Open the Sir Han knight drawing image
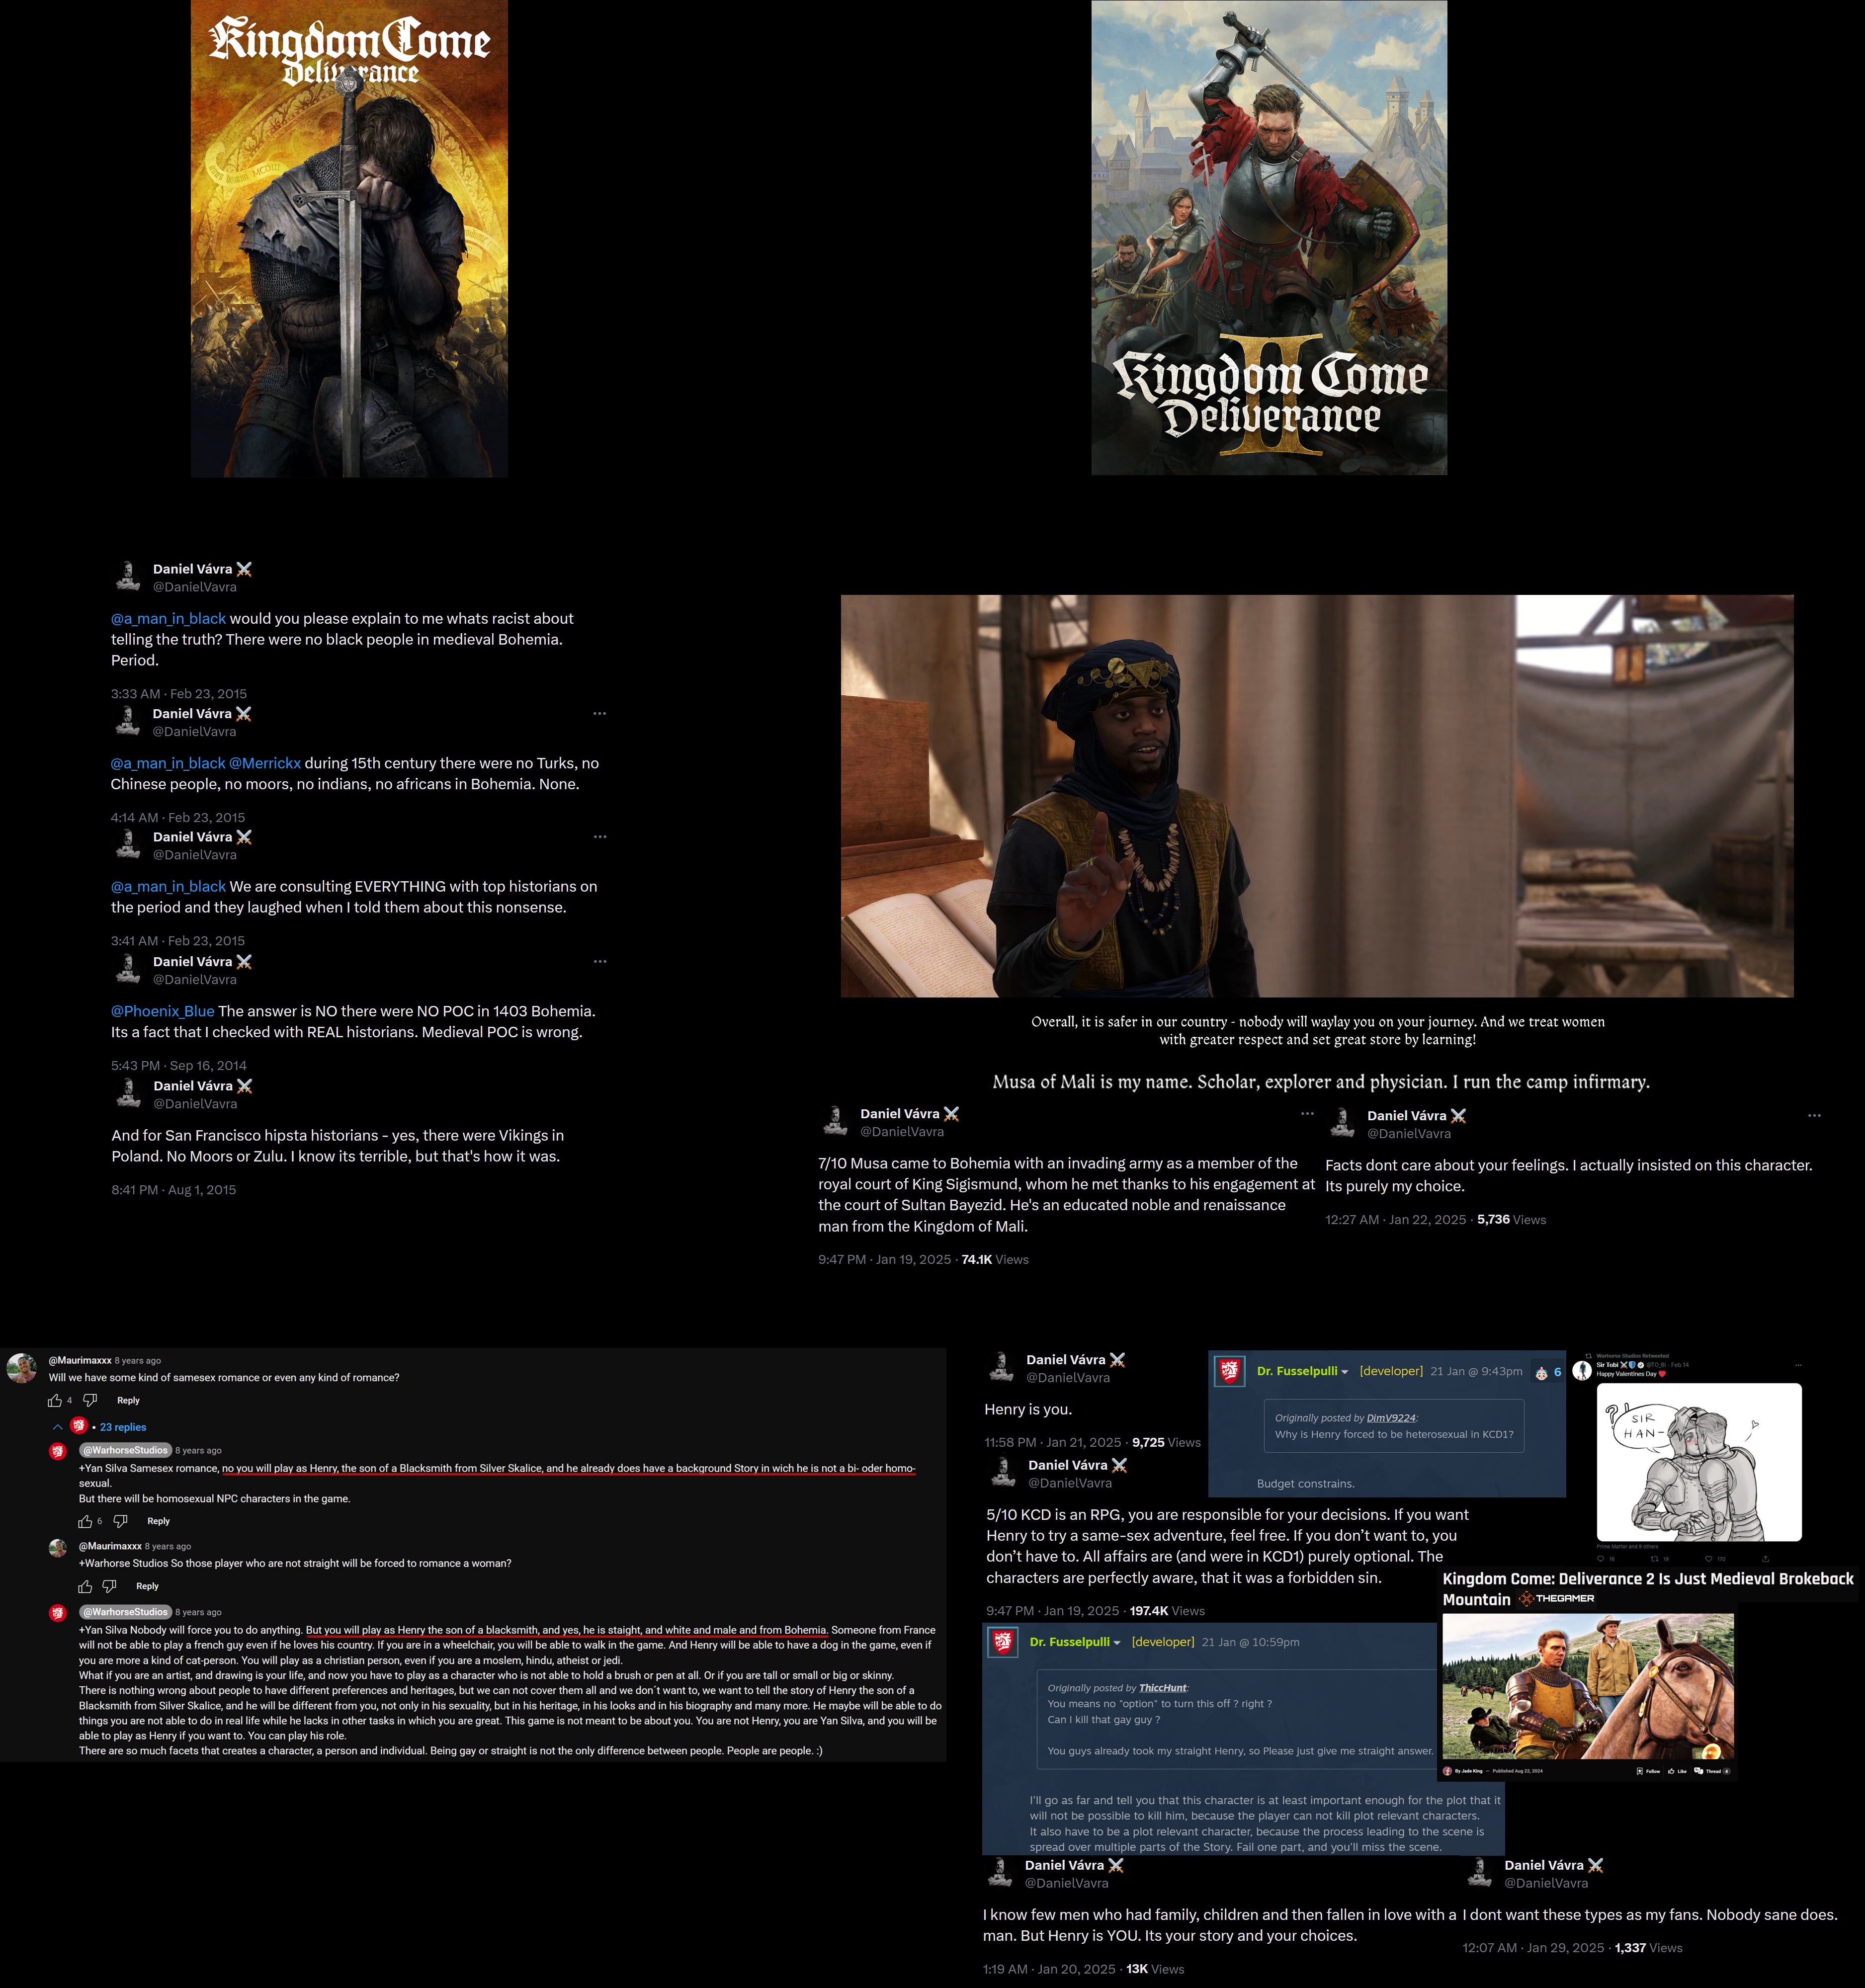 (x=1698, y=1462)
